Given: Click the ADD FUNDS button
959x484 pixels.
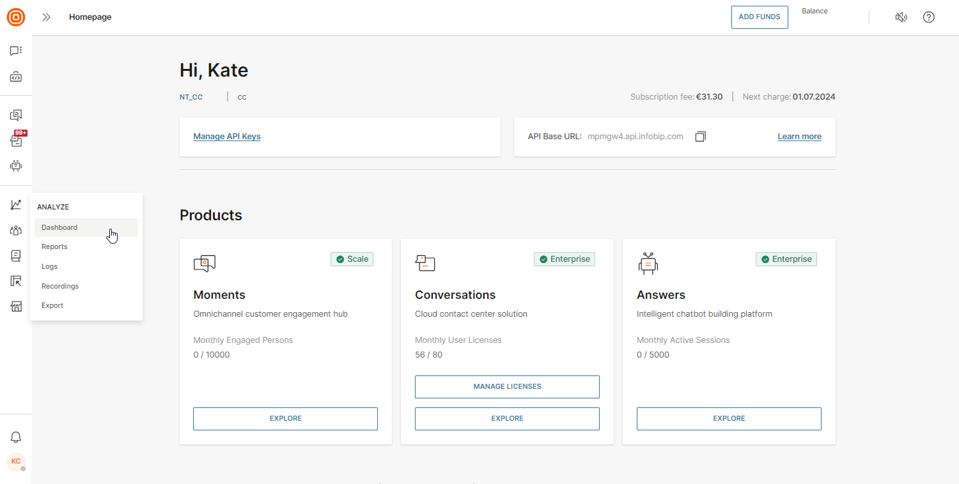Looking at the screenshot, I should click(760, 17).
